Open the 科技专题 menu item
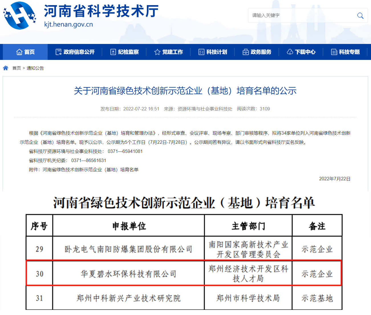The height and width of the screenshot is (315, 371). pos(345,52)
